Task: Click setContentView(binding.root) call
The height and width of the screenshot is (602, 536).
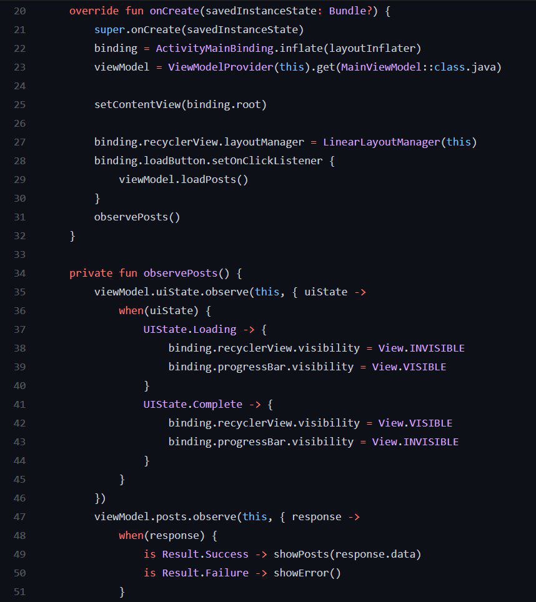Action: point(181,104)
